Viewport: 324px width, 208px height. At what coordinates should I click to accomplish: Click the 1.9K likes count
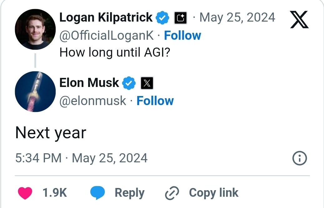(54, 193)
